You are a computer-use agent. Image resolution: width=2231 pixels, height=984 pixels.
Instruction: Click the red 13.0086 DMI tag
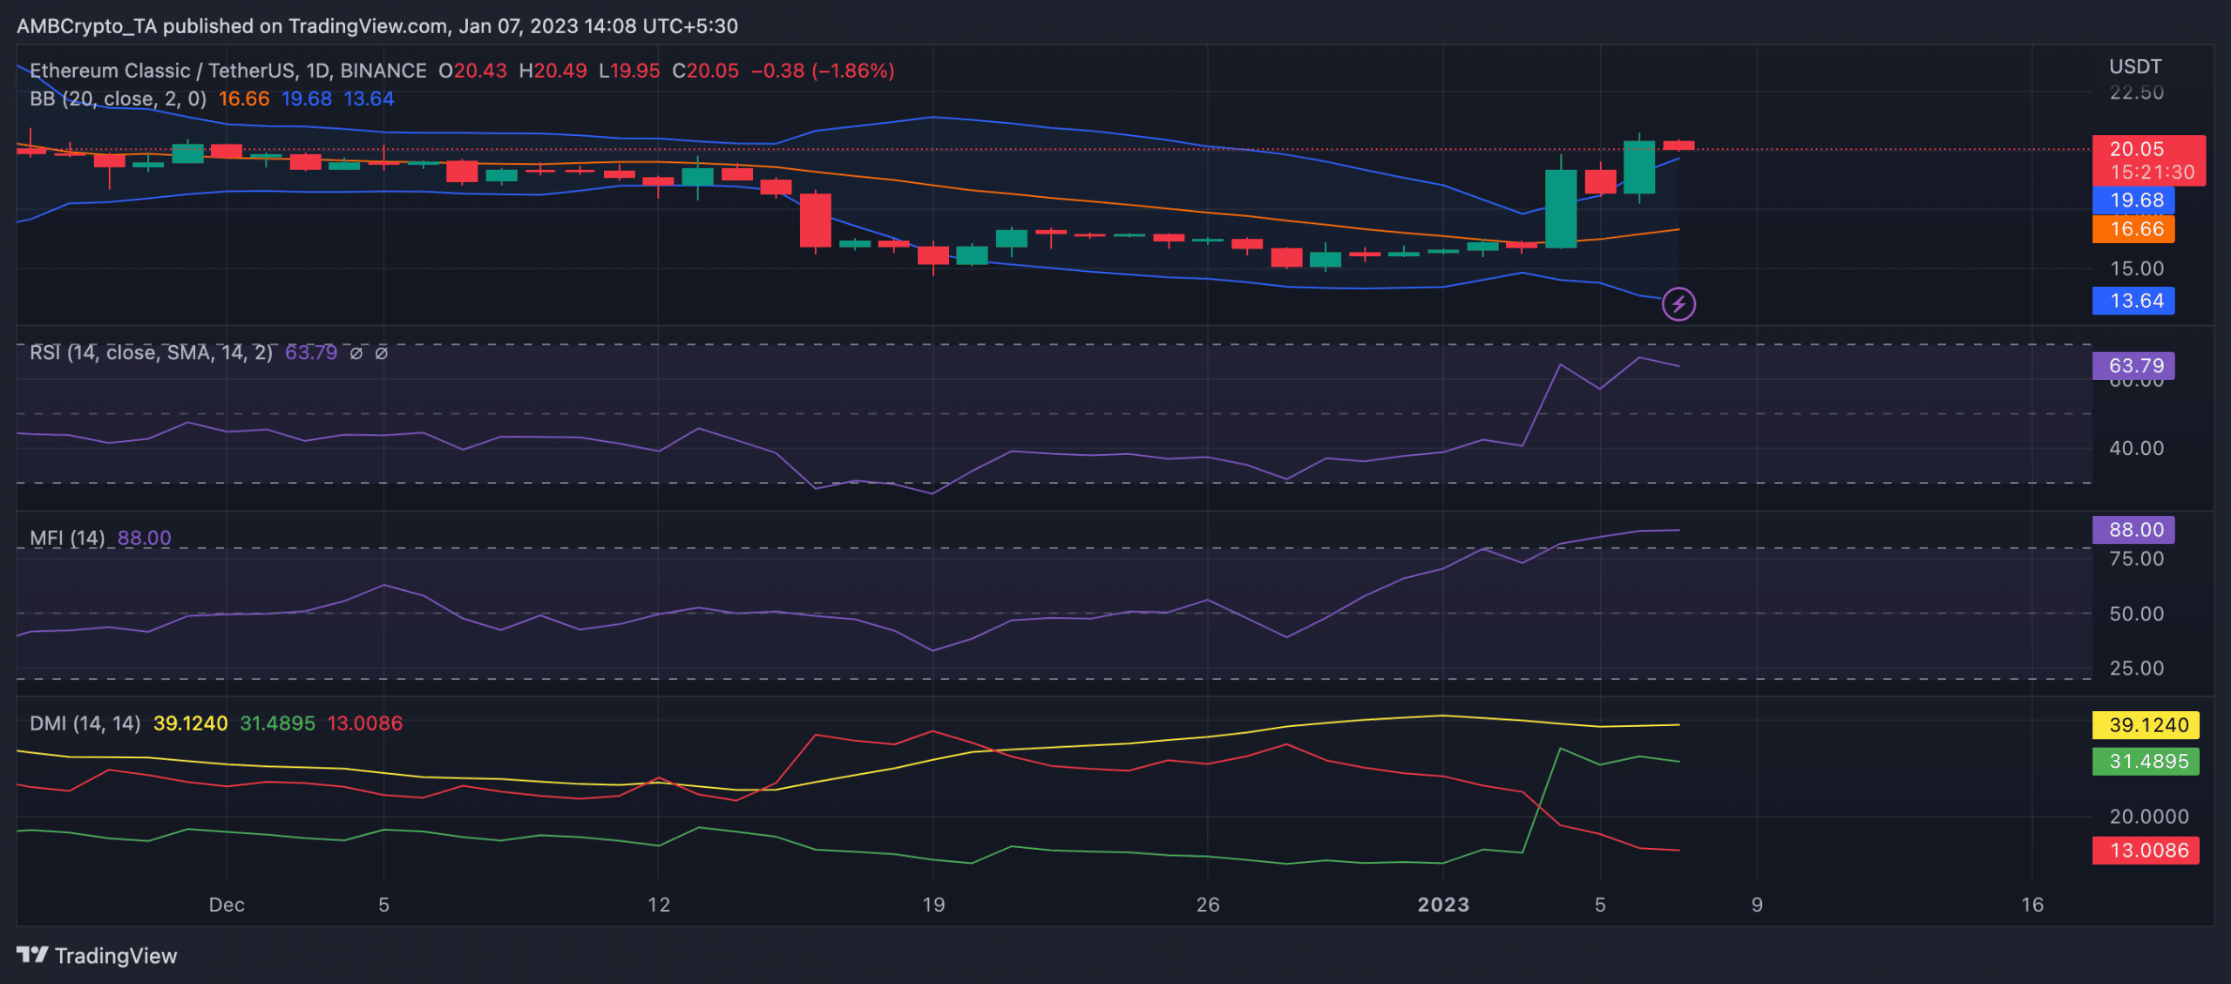(2146, 851)
